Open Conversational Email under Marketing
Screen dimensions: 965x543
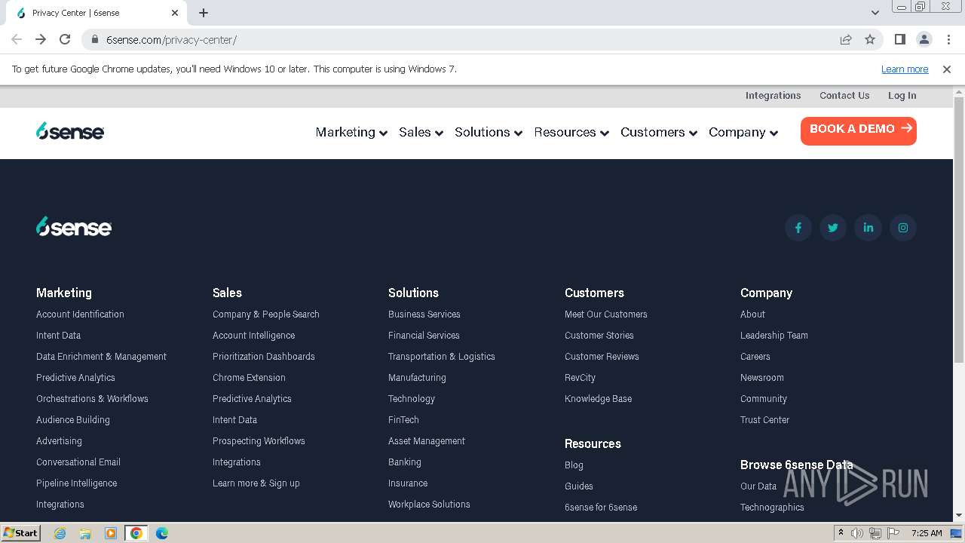tap(78, 462)
